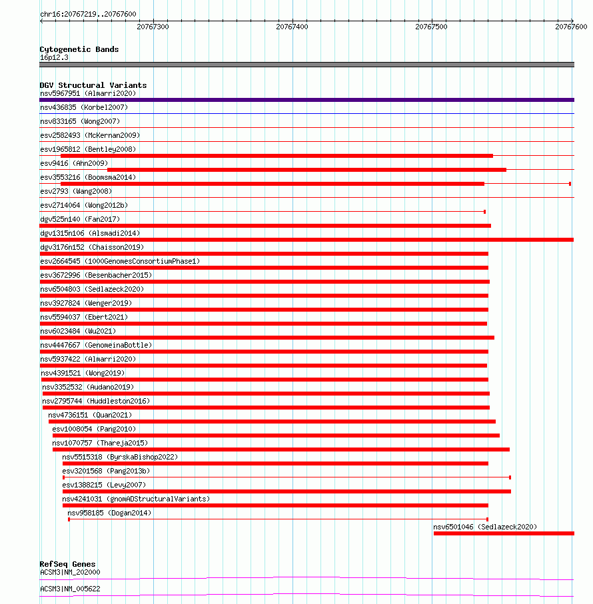
Task: Click the esv2582493 (McKernan2009) label
Action: coord(90,135)
